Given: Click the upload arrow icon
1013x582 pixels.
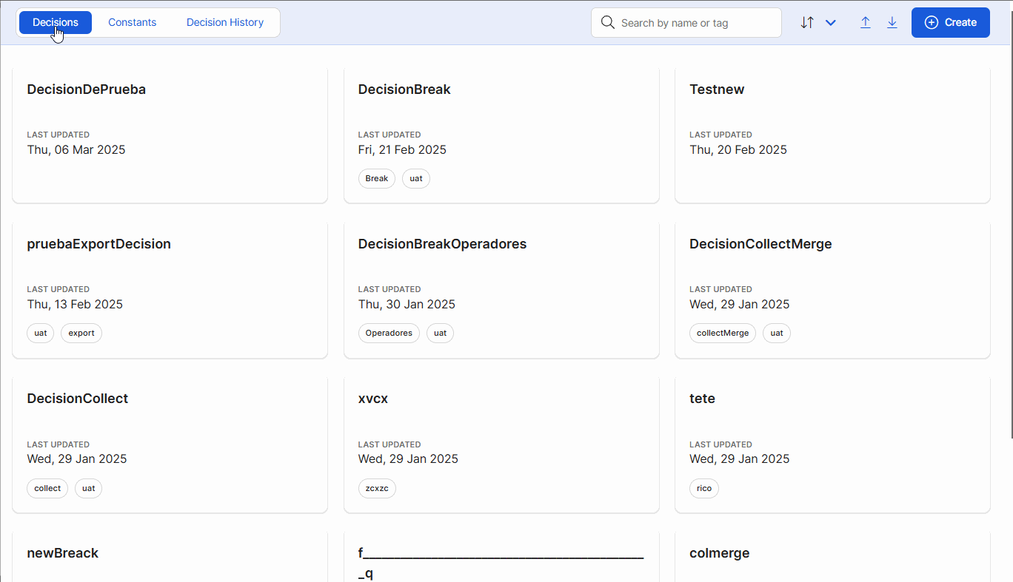Looking at the screenshot, I should [865, 23].
